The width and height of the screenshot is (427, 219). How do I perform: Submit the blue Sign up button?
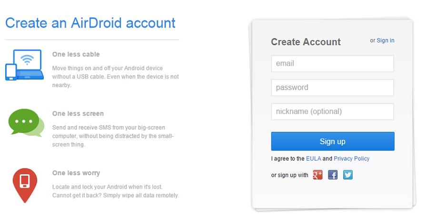coord(332,141)
